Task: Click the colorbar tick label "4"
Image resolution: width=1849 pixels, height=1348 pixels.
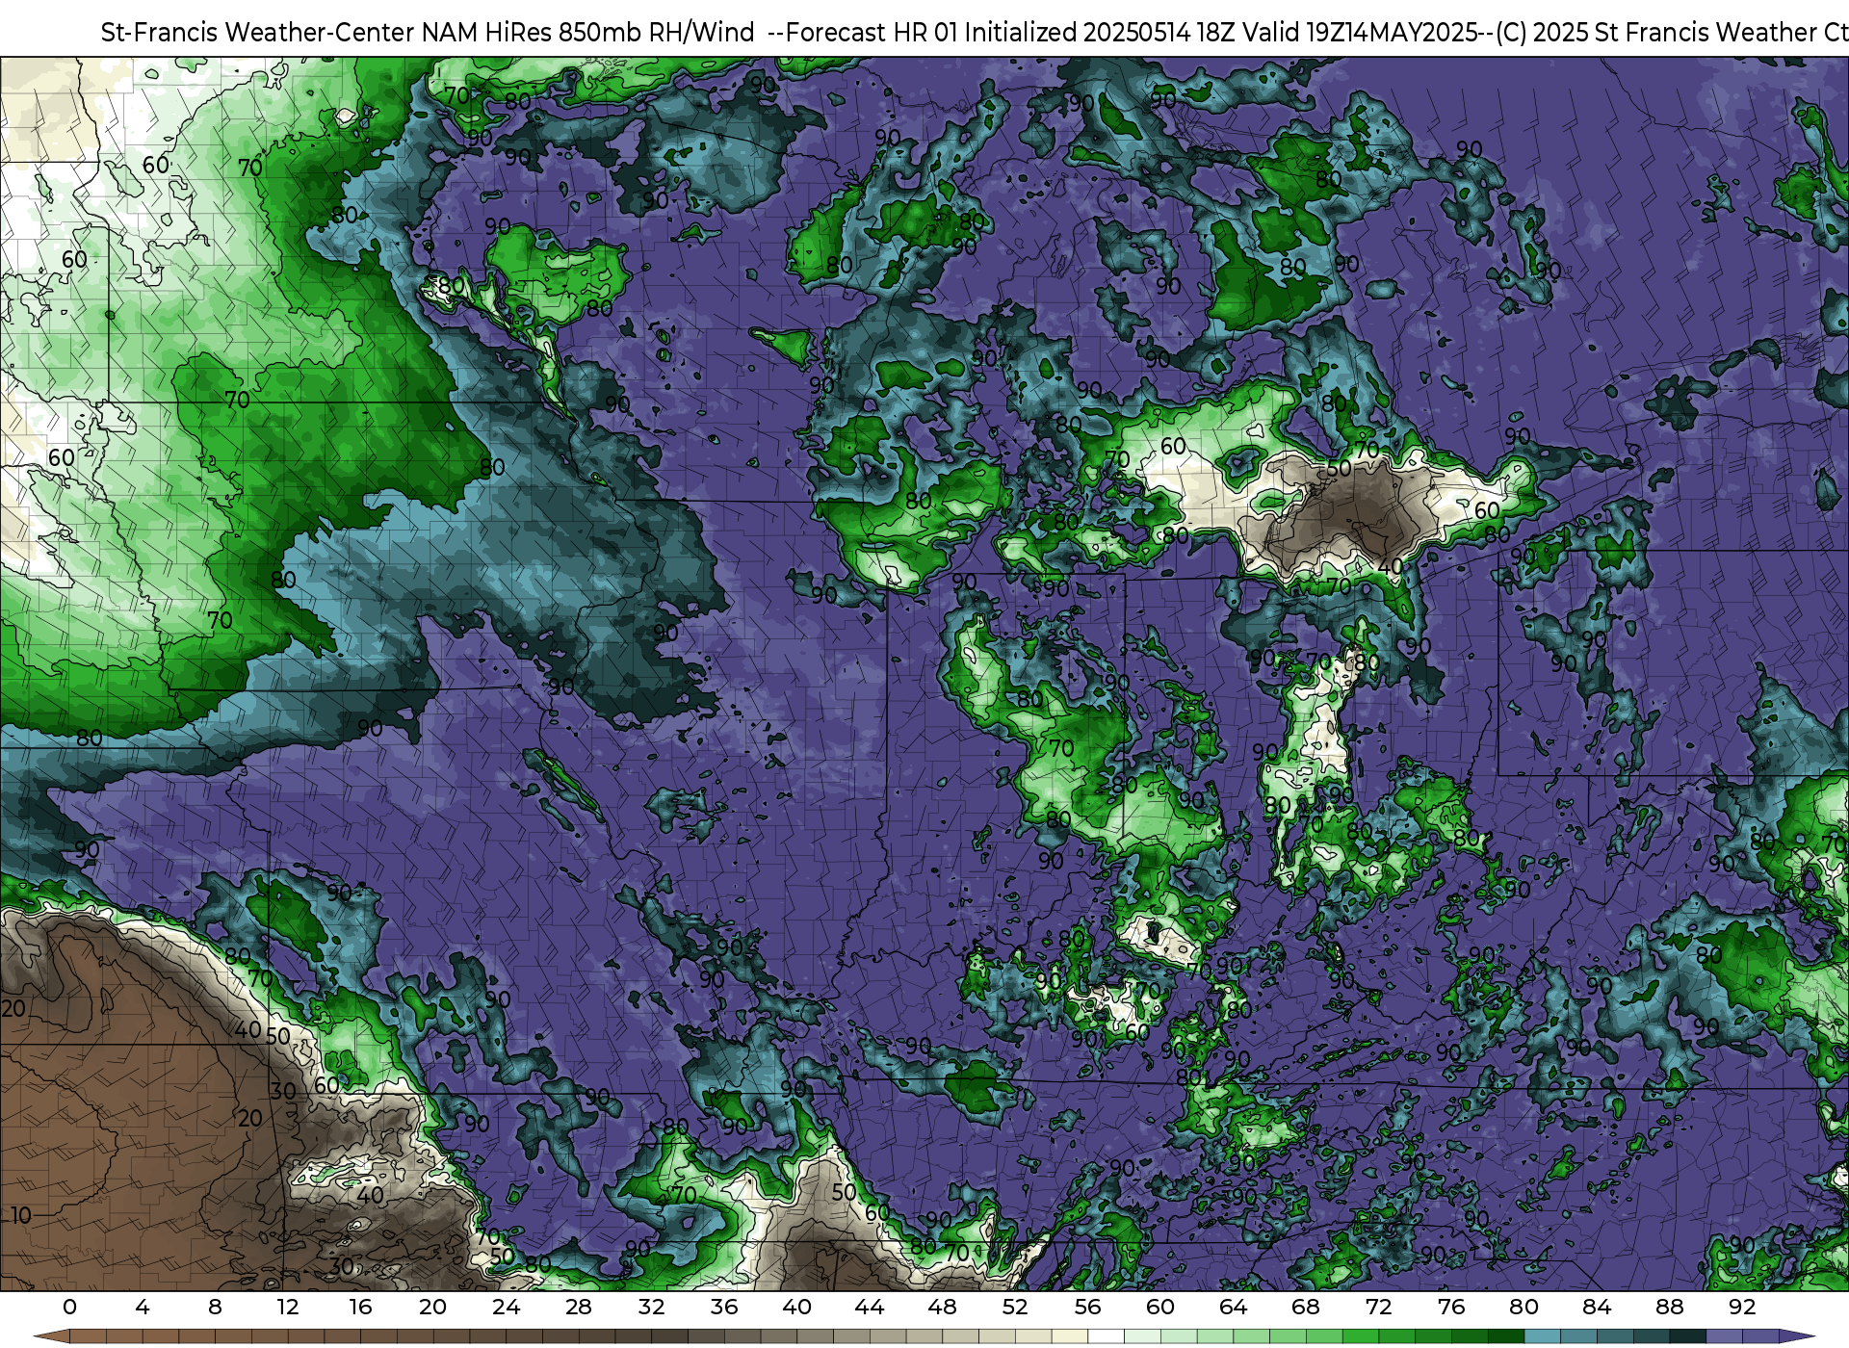Action: coord(143,1307)
